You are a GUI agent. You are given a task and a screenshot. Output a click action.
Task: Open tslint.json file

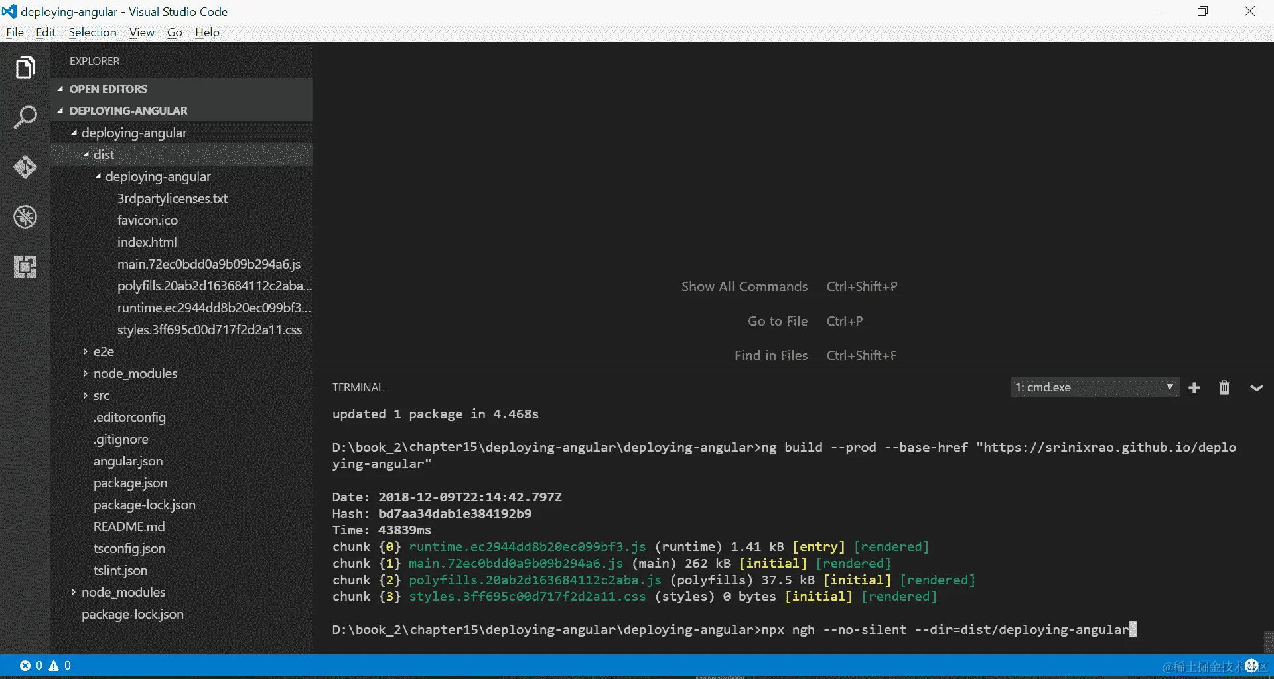coord(121,570)
